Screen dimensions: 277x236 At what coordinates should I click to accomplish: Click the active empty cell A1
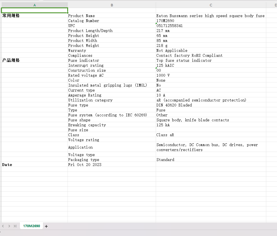(35, 10)
